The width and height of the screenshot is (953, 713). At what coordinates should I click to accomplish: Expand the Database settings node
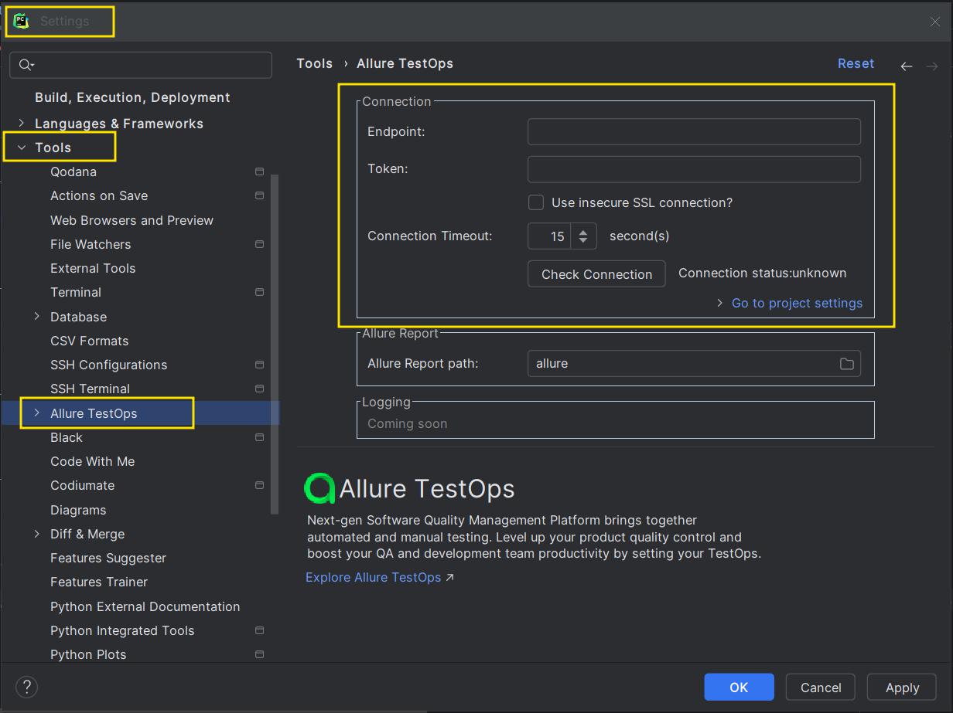[36, 317]
